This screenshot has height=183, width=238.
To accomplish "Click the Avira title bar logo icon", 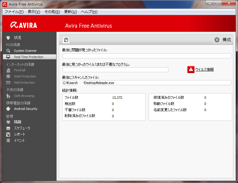I will pos(5,4).
